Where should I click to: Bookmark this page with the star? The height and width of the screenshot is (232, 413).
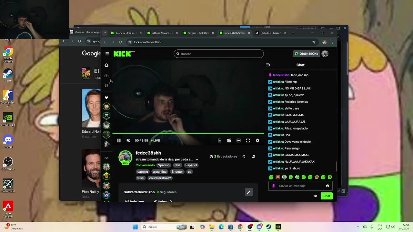pyautogui.click(x=314, y=42)
